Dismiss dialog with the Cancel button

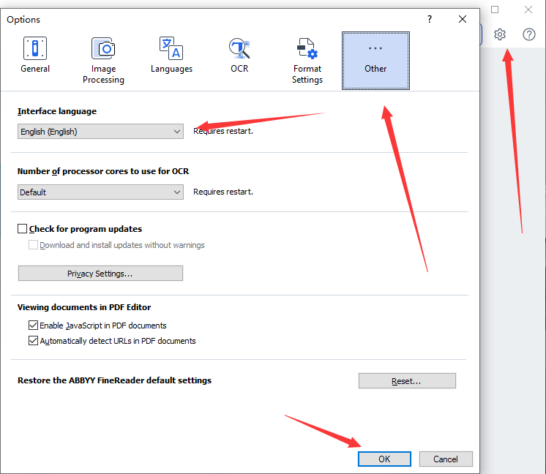tap(446, 459)
